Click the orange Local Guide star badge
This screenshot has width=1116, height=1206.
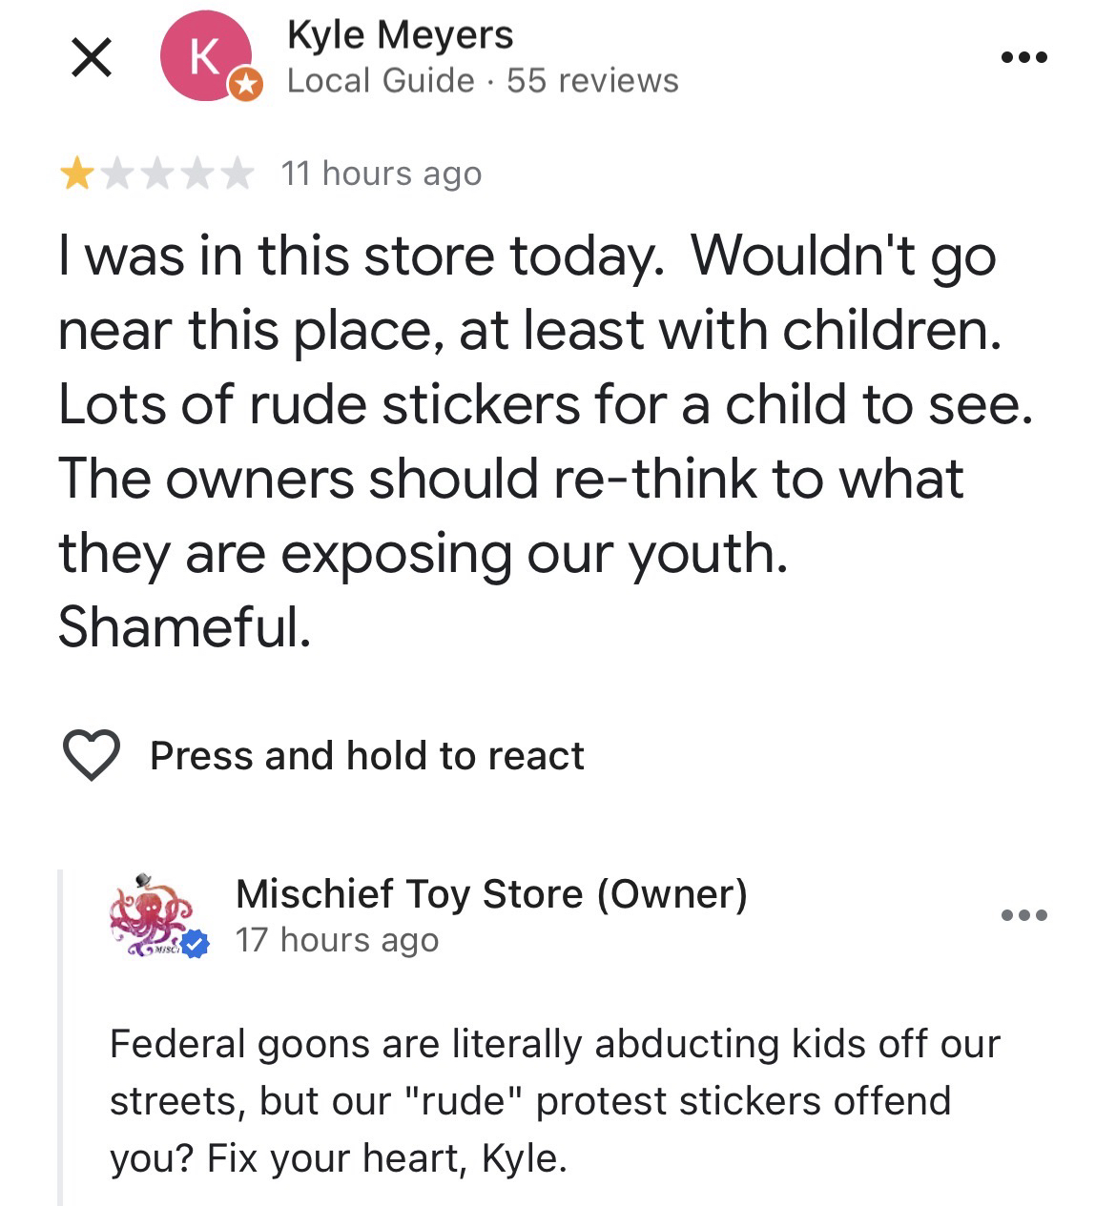pos(246,86)
